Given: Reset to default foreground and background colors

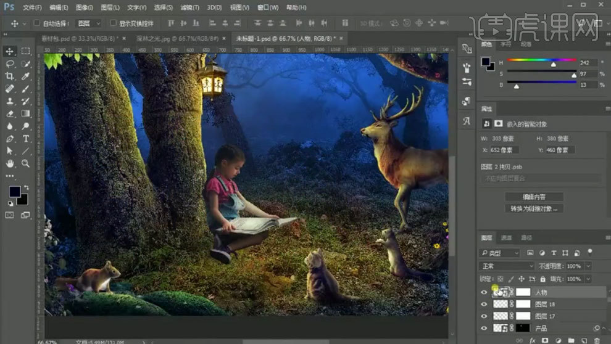Looking at the screenshot, I should 10,203.
